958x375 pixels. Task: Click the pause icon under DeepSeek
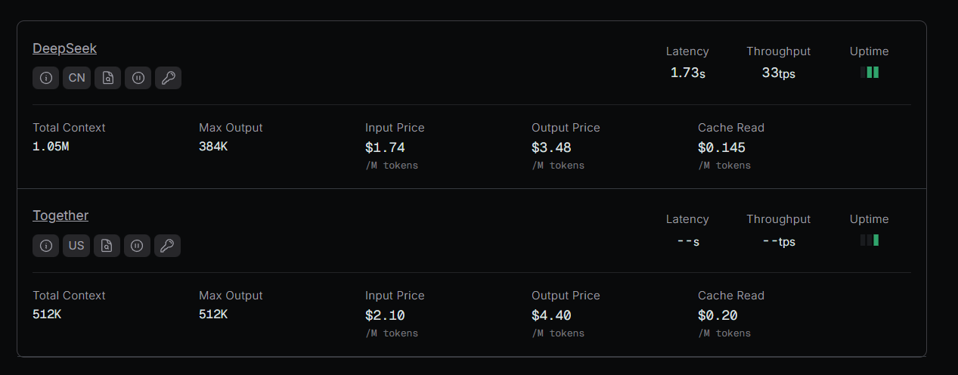pos(138,78)
